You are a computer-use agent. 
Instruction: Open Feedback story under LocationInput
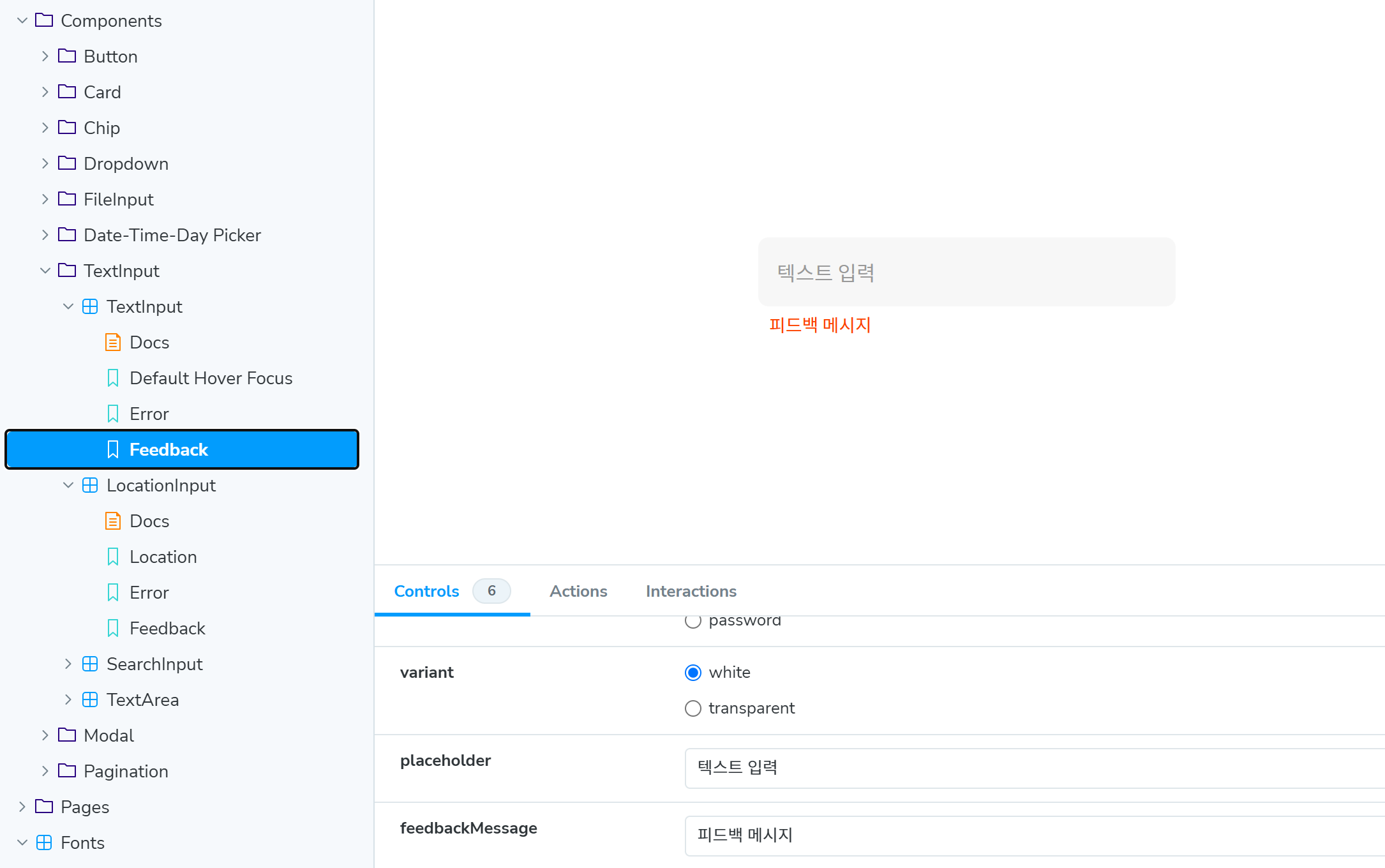tap(167, 629)
